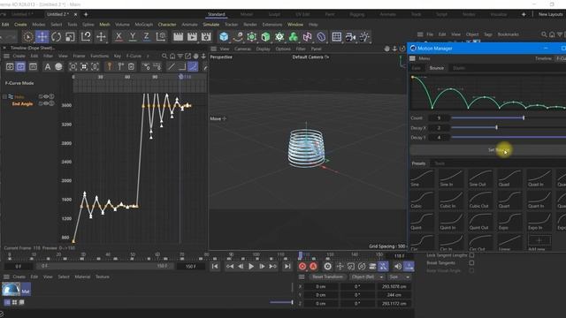Add a Light object from toolbar
This screenshot has height=318, width=566.
tap(364, 37)
